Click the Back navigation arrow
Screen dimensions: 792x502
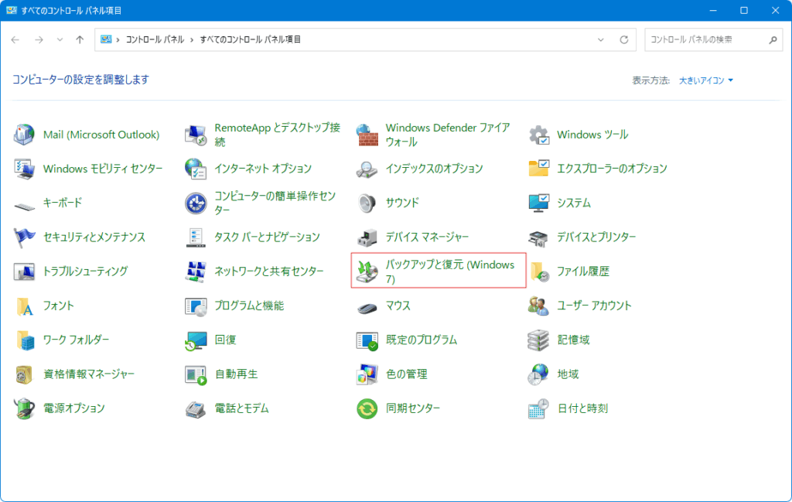pyautogui.click(x=15, y=39)
